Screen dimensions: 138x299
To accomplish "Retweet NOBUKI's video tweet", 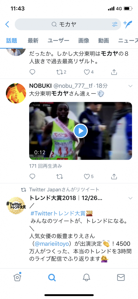I will (60, 177).
